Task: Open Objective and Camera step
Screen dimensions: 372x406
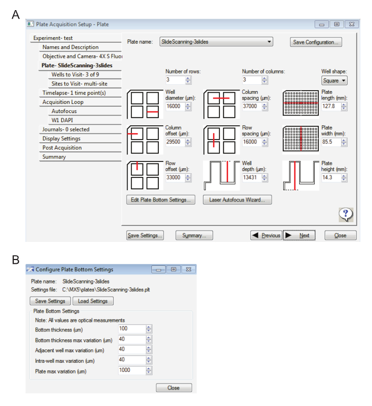Action: click(80, 56)
